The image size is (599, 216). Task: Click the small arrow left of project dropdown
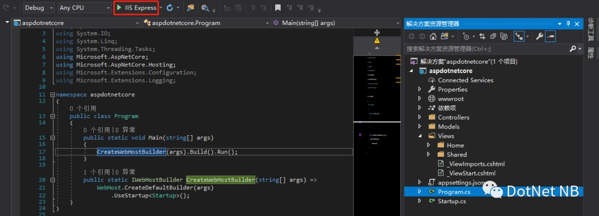pyautogui.click(x=7, y=23)
